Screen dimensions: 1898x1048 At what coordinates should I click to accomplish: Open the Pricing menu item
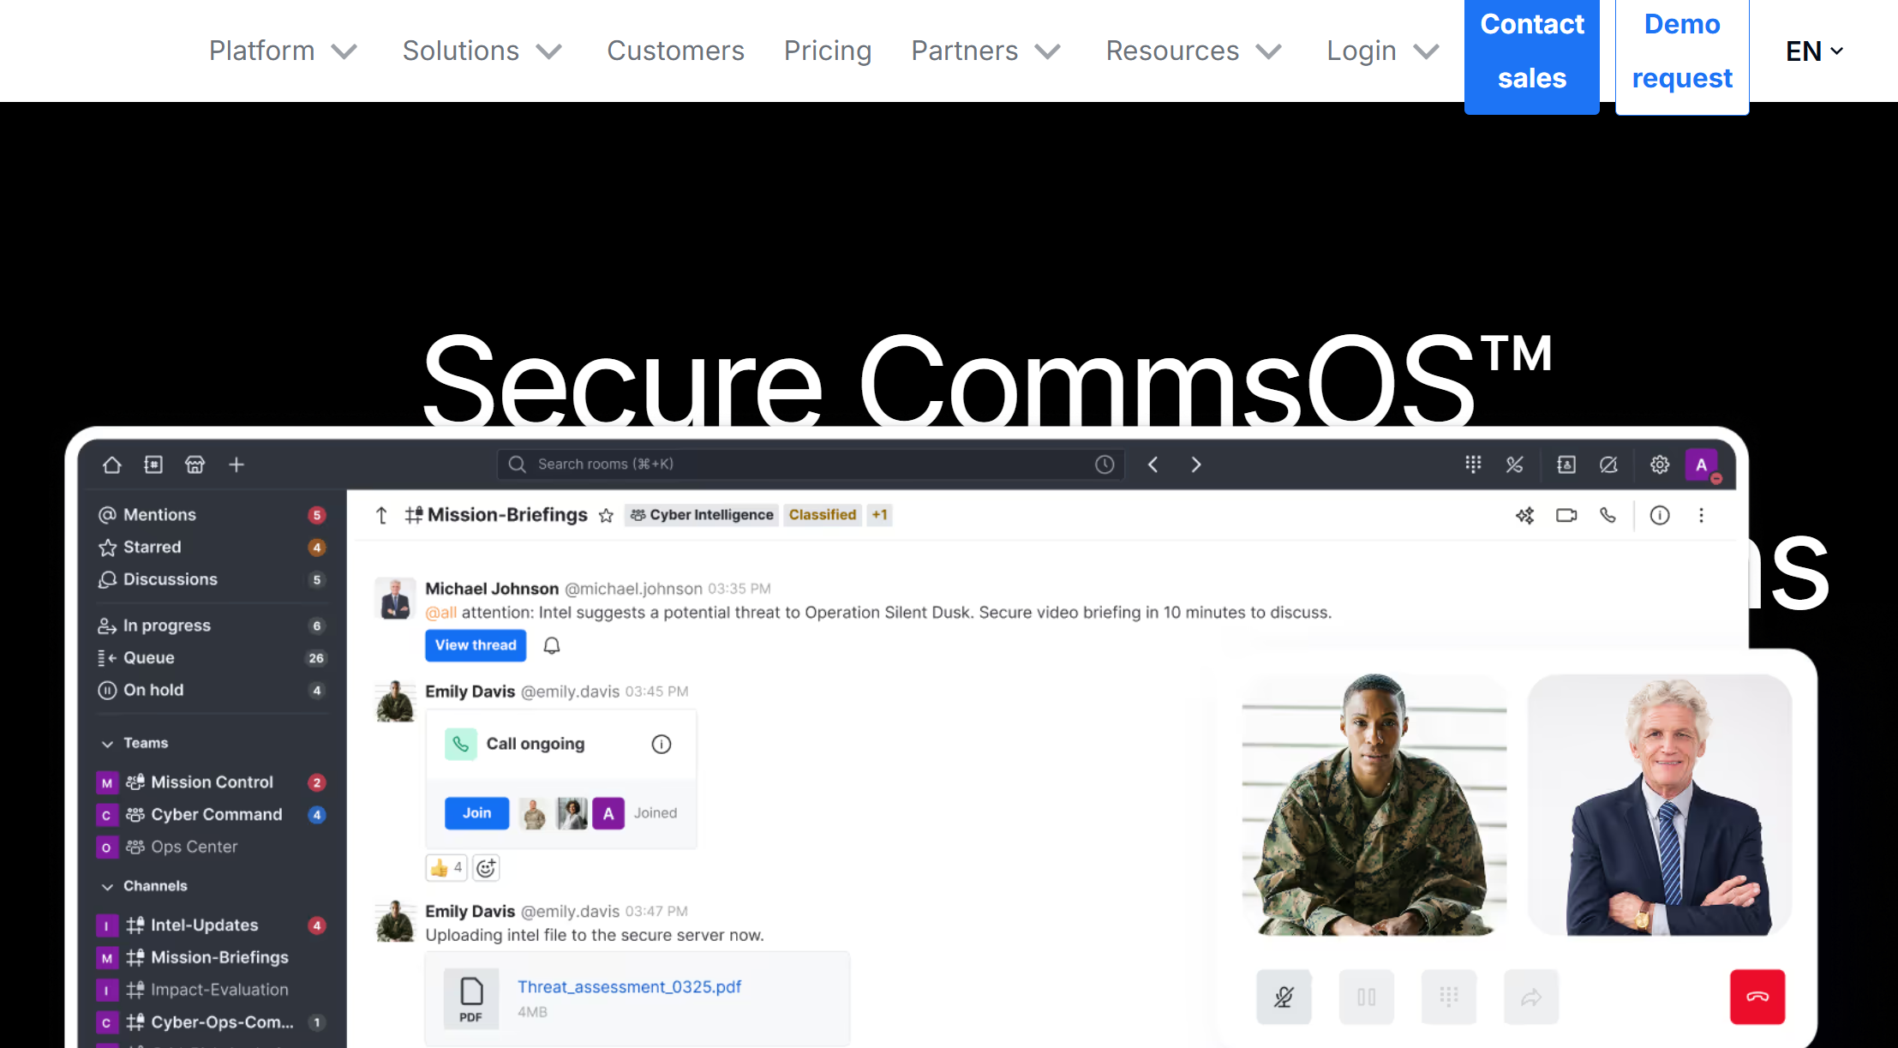828,51
